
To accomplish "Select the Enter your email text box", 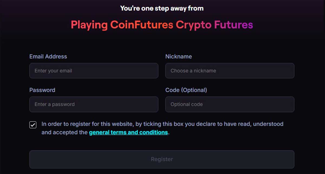I will [94, 71].
